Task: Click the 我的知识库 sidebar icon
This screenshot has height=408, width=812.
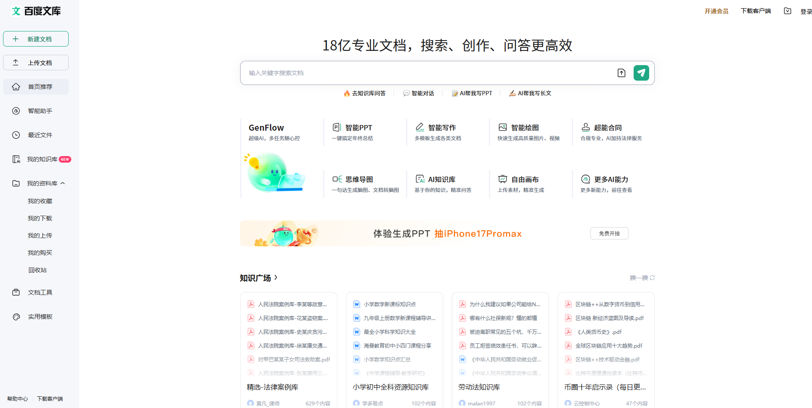Action: coord(16,159)
